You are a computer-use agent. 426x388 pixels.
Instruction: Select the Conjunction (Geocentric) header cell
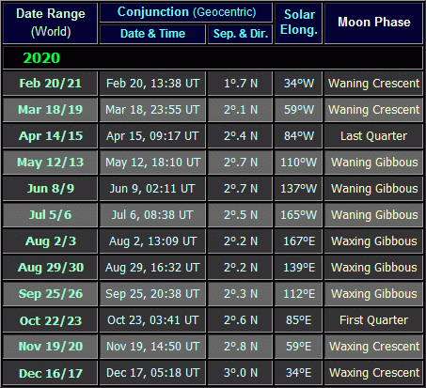tap(186, 13)
